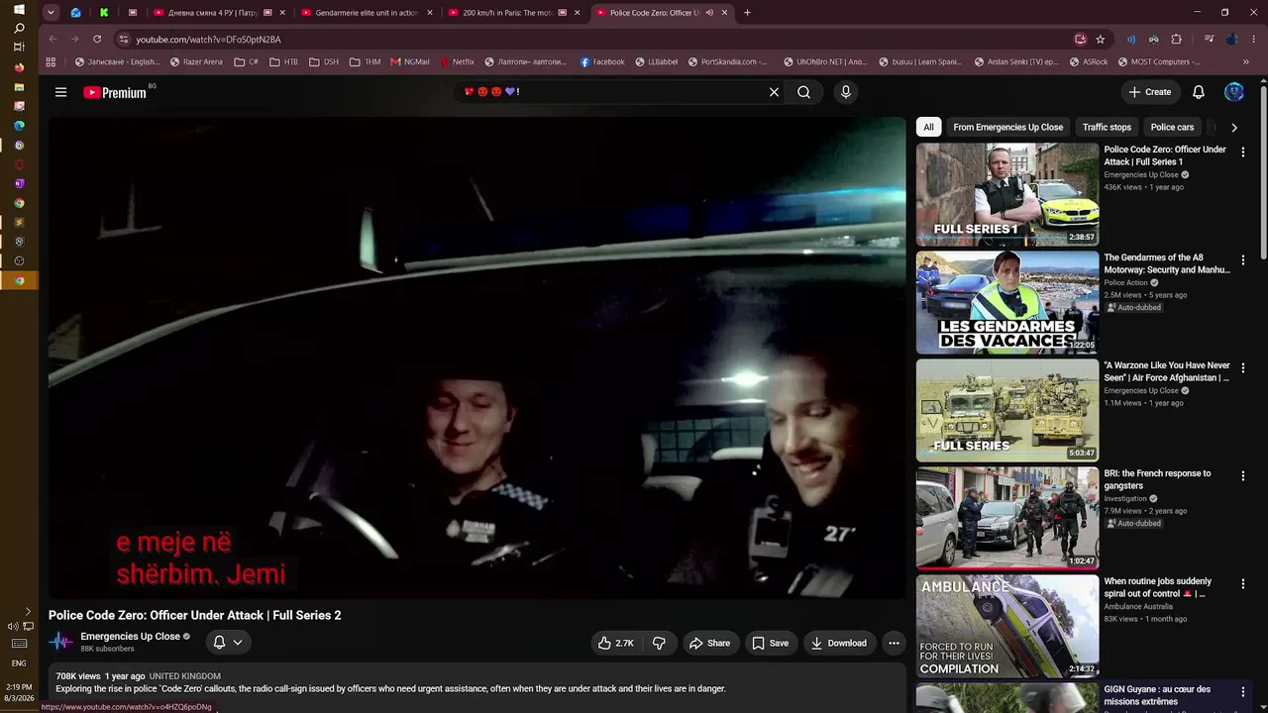
Task: Open options for Full Series 1 recommendation
Action: point(1243,153)
